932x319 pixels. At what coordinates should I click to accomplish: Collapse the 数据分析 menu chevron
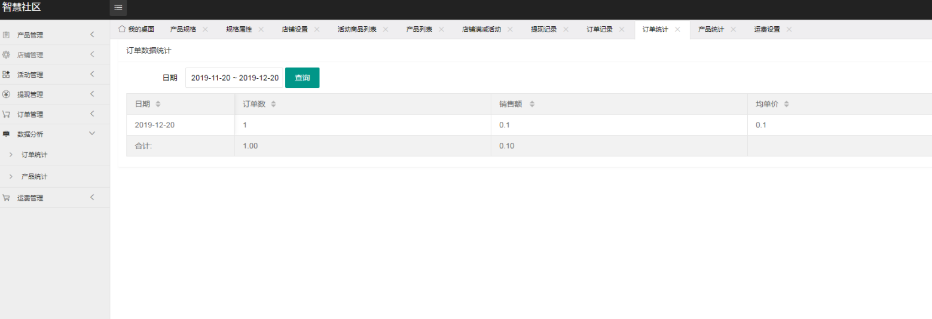[x=92, y=134]
